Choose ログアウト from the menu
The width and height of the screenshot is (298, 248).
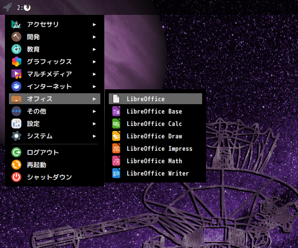pyautogui.click(x=55, y=152)
